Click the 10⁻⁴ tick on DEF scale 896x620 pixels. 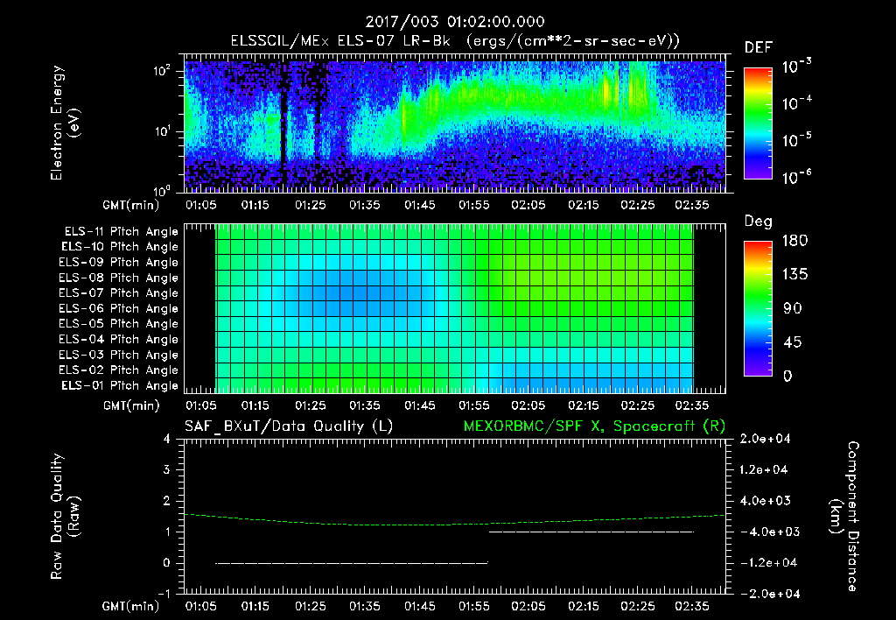(x=796, y=103)
